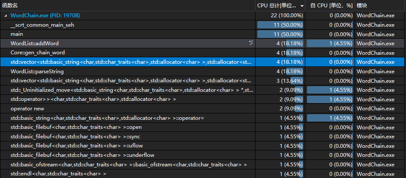406x178 pixels.
Task: Select the Core::gen_chain_word function row
Action: pyautogui.click(x=203, y=53)
